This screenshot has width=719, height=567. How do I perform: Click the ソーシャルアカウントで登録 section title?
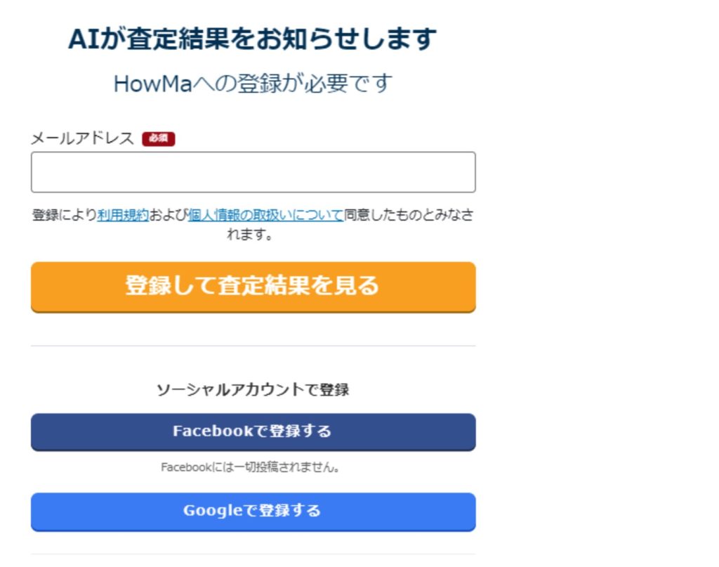point(253,390)
